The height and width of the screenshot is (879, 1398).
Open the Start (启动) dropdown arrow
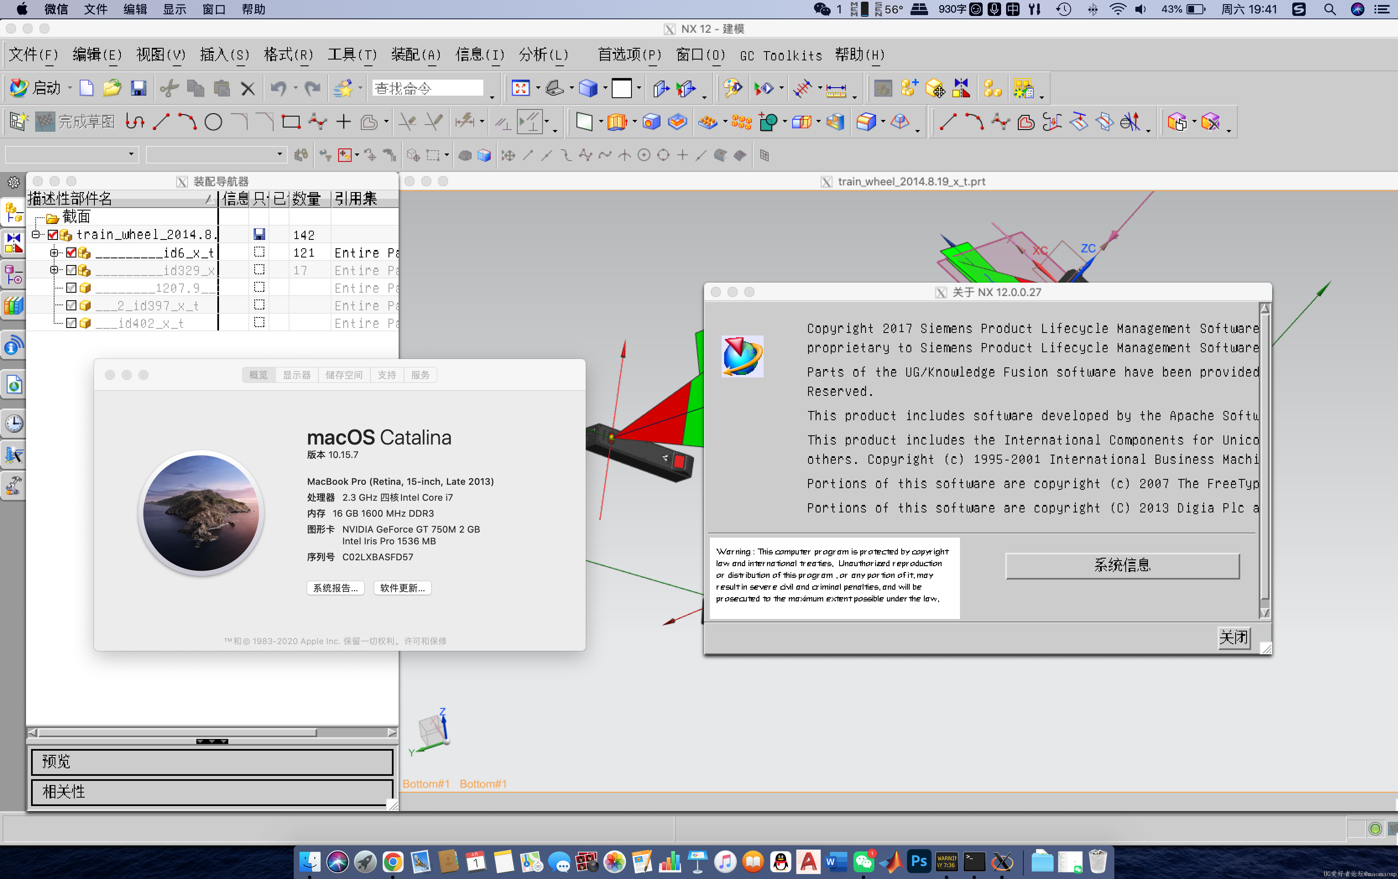70,89
